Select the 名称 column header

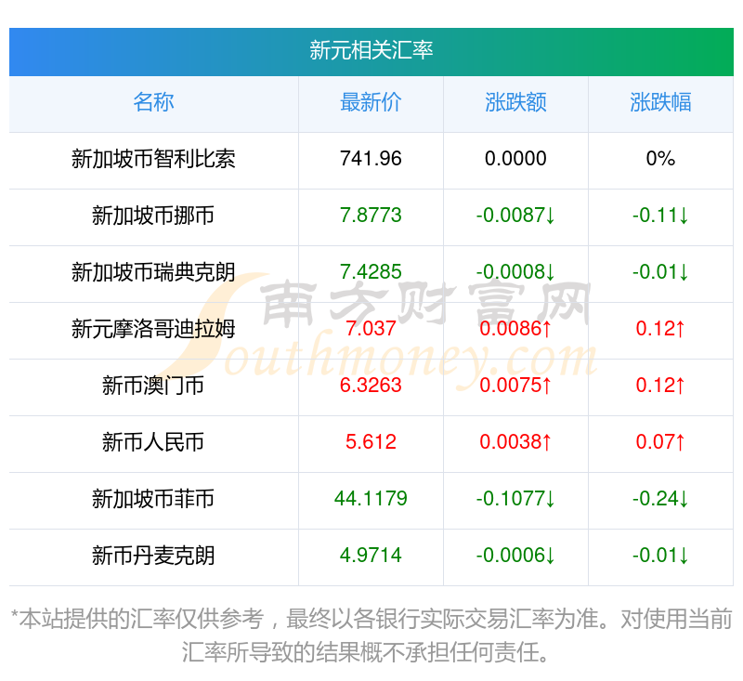point(153,102)
